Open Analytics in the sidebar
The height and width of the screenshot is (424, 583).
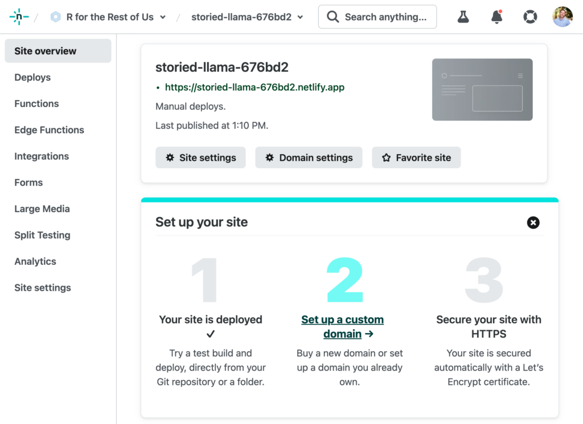pyautogui.click(x=35, y=261)
